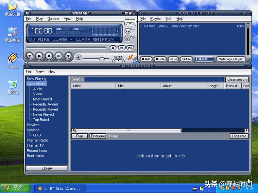Image resolution: width=258 pixels, height=193 pixels.
Task: Click the Eject open-file button
Action: click(x=113, y=48)
